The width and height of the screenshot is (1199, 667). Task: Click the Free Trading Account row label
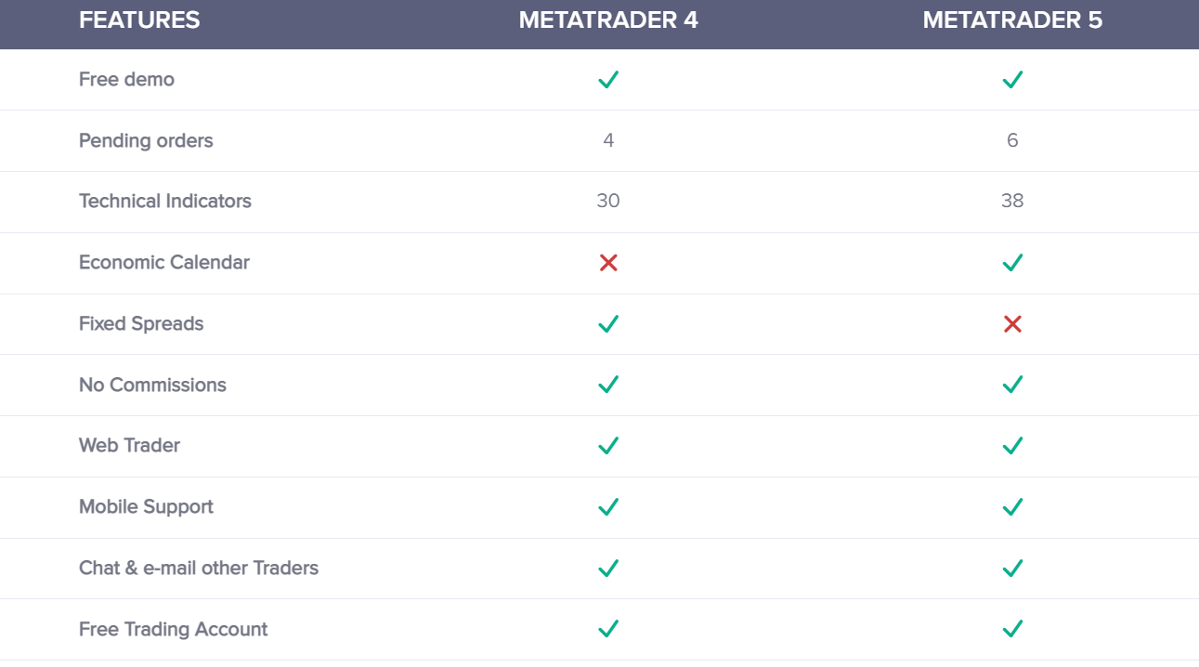[x=174, y=629]
